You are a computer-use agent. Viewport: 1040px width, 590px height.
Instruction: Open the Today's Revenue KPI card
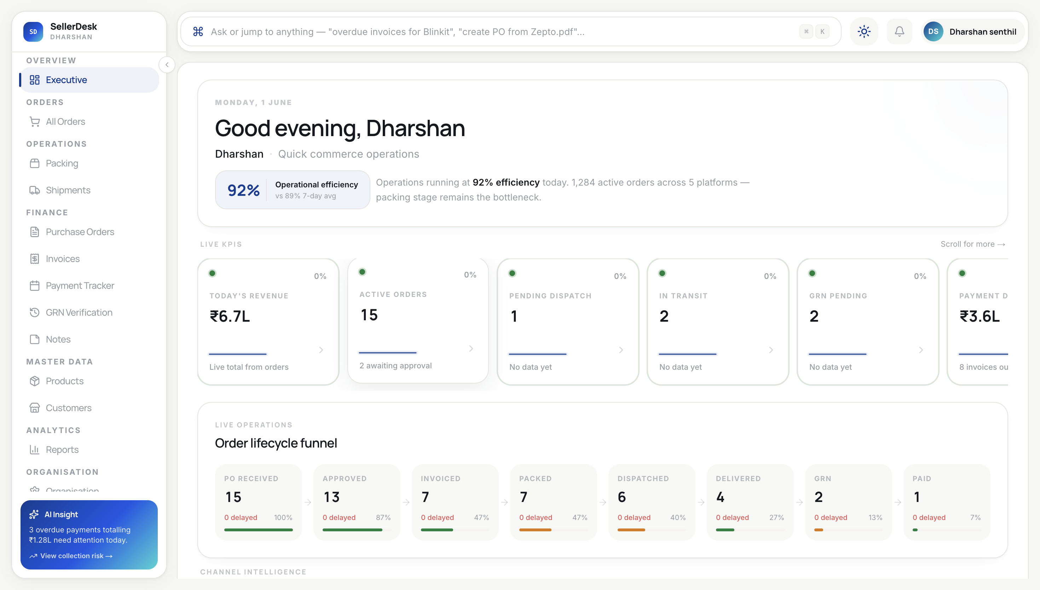click(268, 322)
